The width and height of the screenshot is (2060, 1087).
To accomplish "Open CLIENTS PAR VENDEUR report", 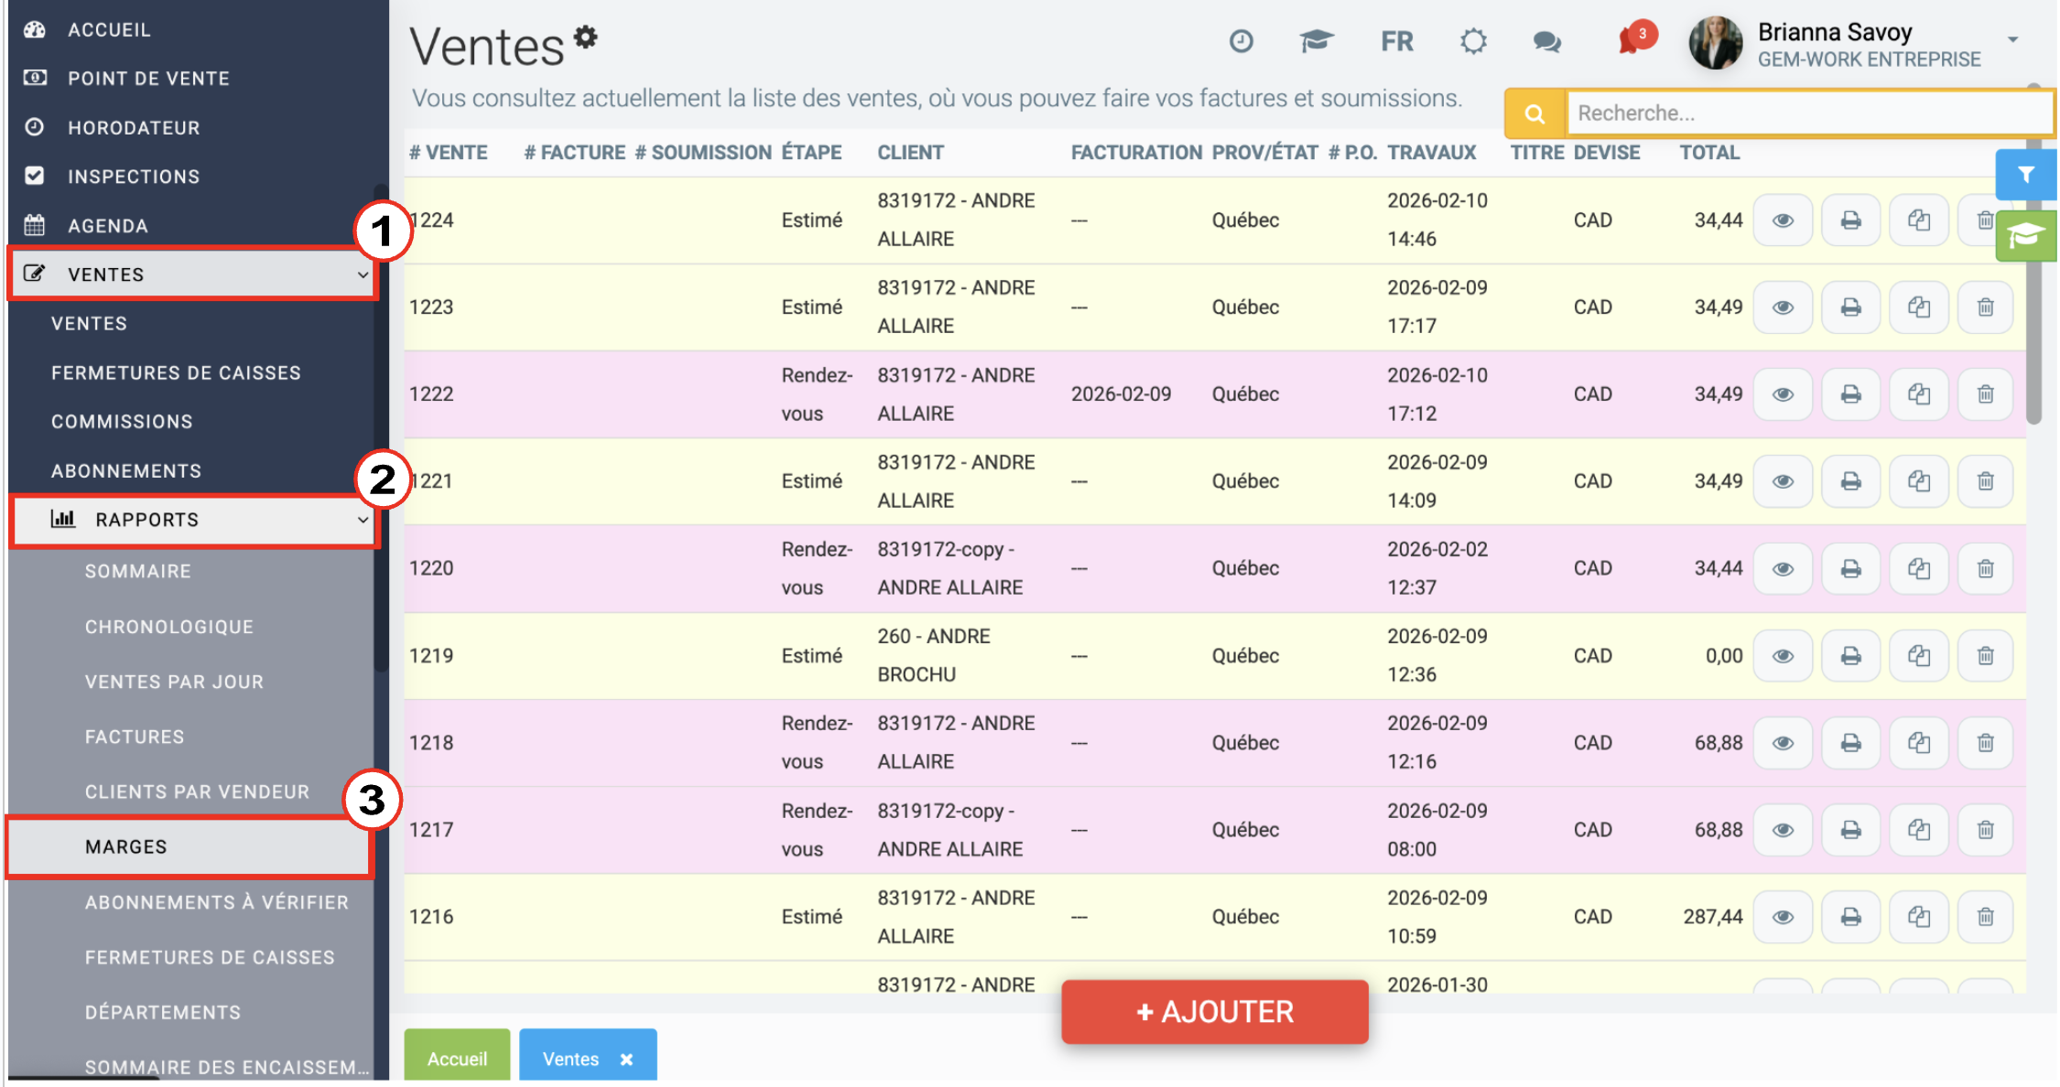I will (197, 792).
